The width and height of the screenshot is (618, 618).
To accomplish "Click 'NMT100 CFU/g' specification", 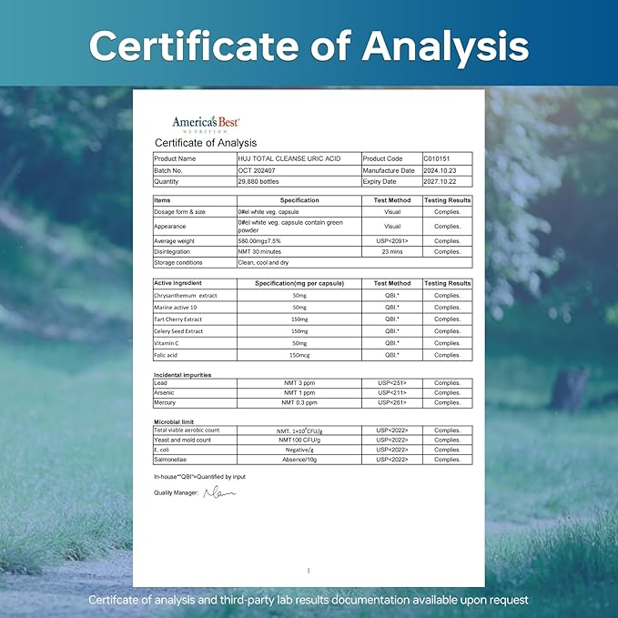I will pyautogui.click(x=299, y=440).
